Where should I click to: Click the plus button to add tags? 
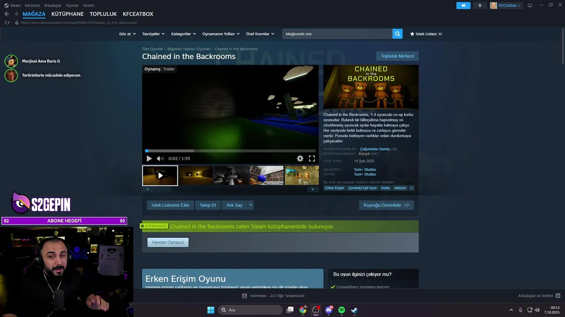click(411, 188)
